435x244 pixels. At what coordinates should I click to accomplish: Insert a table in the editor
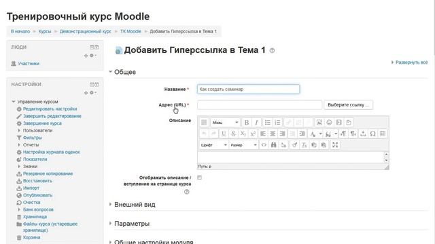click(383, 134)
